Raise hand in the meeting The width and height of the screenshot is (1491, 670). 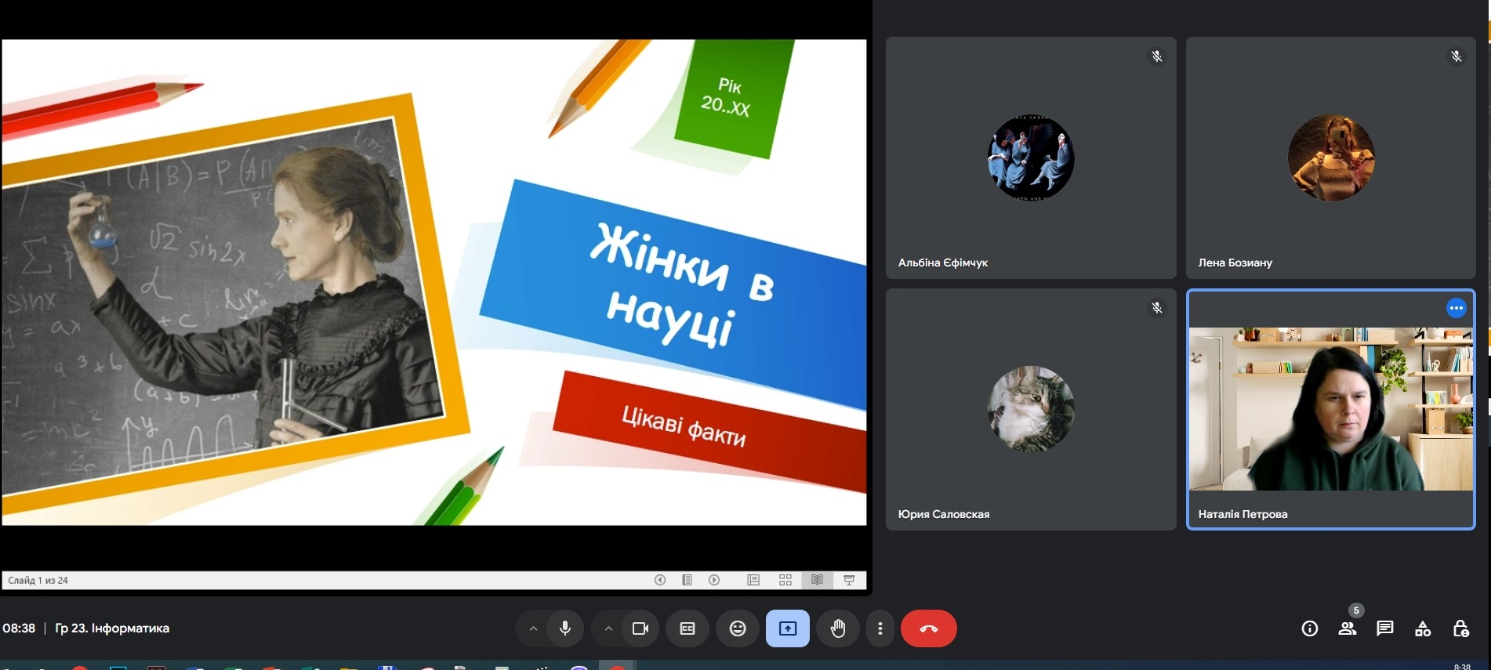click(838, 628)
